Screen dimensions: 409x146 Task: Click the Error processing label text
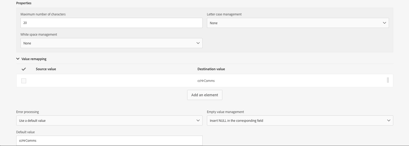[x=27, y=112]
